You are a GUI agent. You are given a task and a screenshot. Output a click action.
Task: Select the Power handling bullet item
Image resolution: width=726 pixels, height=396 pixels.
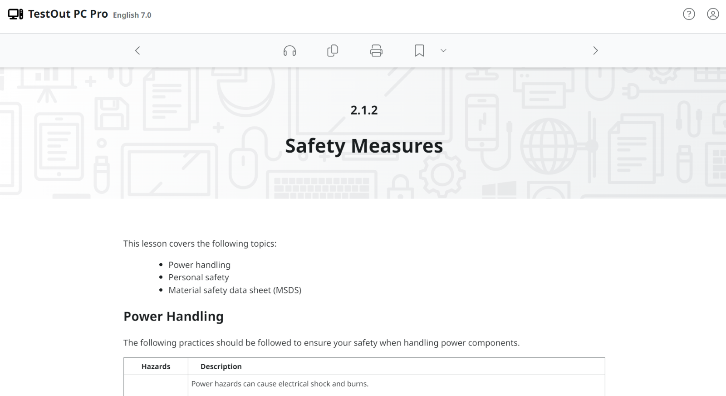point(199,265)
